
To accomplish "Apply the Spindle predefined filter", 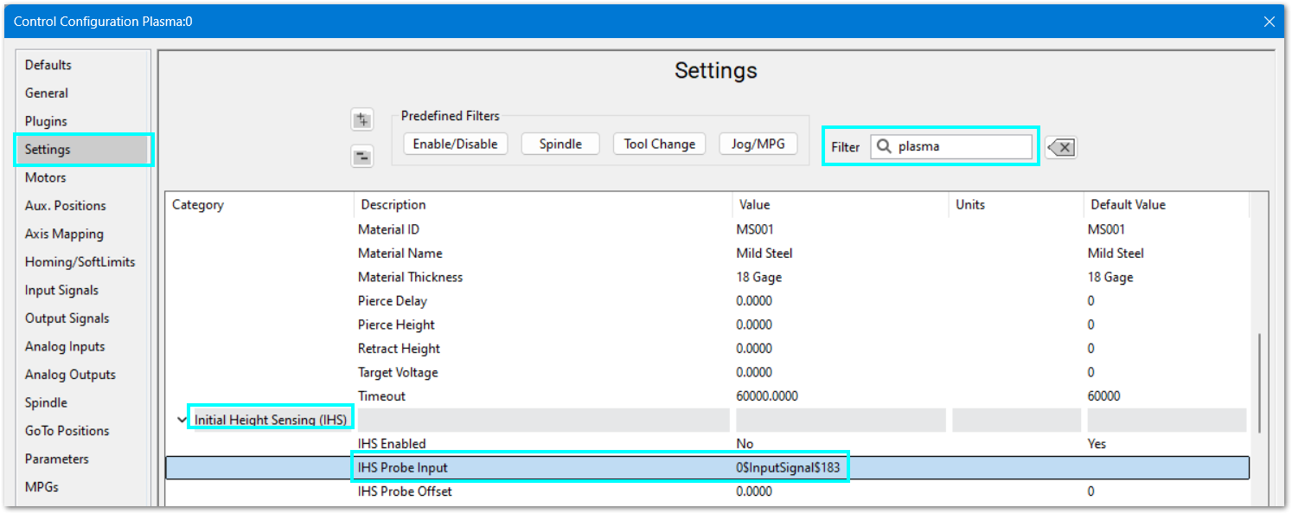I will coord(560,144).
